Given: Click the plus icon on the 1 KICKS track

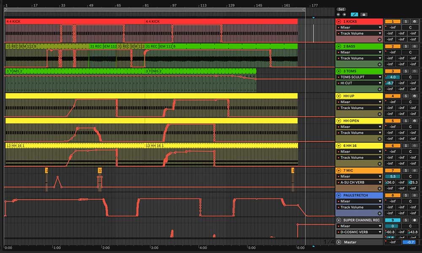Looking at the screenshot, I should (x=380, y=39).
